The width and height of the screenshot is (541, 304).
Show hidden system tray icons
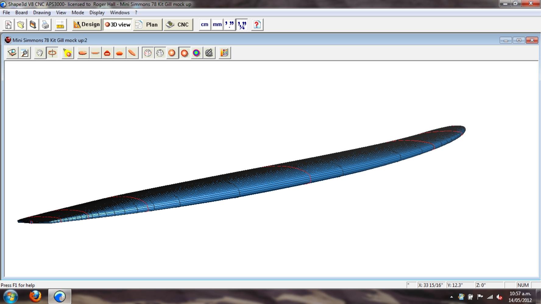pyautogui.click(x=451, y=297)
